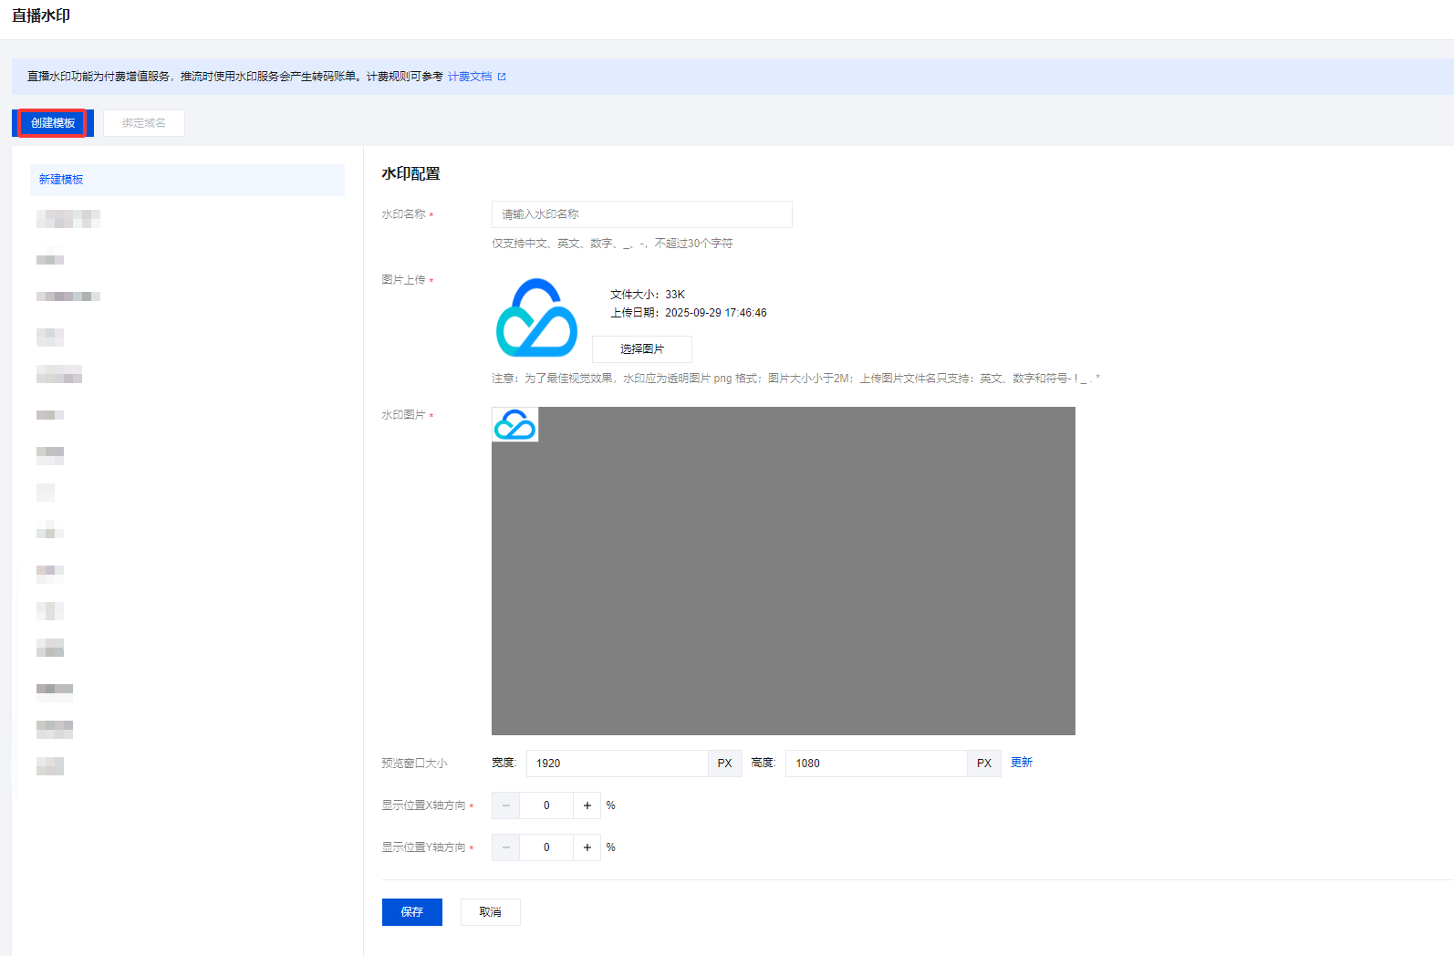This screenshot has height=956, width=1454.
Task: Click the watermark logo in preview area
Action: [514, 425]
